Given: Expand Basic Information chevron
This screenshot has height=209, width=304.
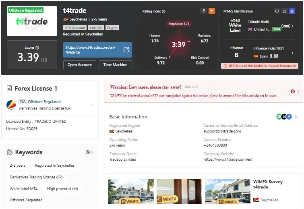Looking at the screenshot, I should (296, 117).
